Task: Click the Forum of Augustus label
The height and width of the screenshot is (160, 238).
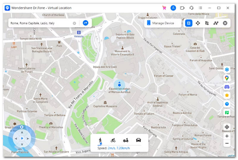Action: pos(201,60)
